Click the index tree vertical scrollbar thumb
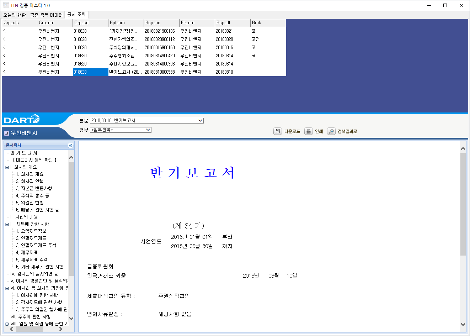Image resolution: width=470 pixels, height=336 pixels. [x=71, y=219]
